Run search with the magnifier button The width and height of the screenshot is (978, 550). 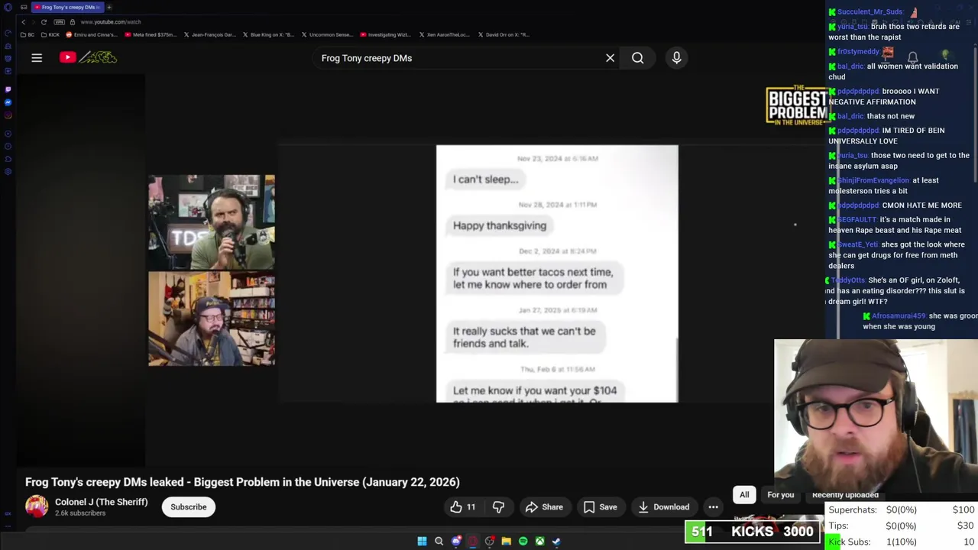click(637, 58)
